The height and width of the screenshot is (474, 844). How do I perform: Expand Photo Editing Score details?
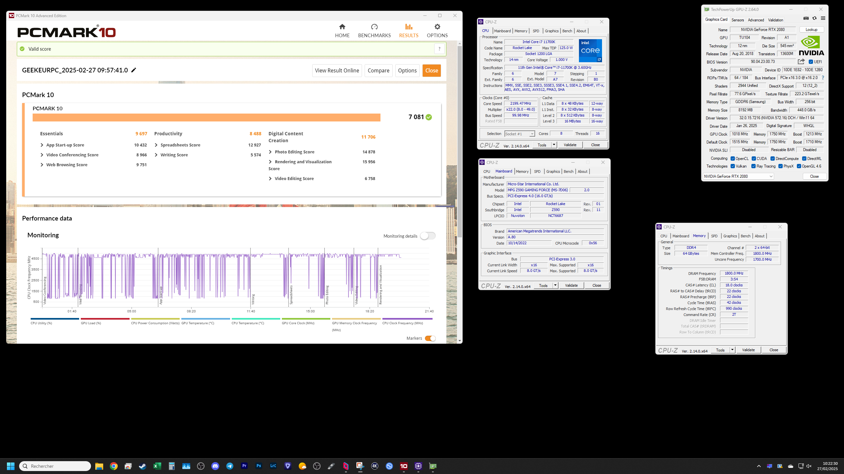click(270, 152)
